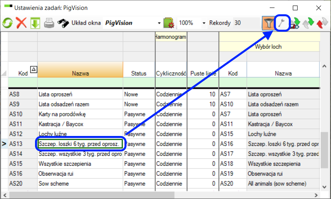Image resolution: width=331 pixels, height=199 pixels.
Task: Click the green download arrow icon
Action: click(35, 23)
